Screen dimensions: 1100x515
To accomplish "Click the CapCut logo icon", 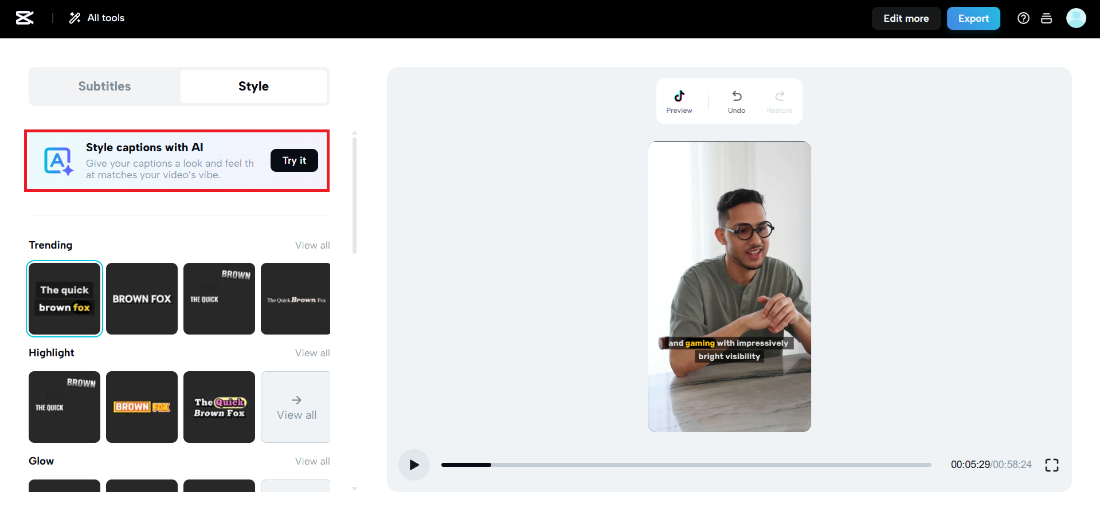I will (x=25, y=18).
